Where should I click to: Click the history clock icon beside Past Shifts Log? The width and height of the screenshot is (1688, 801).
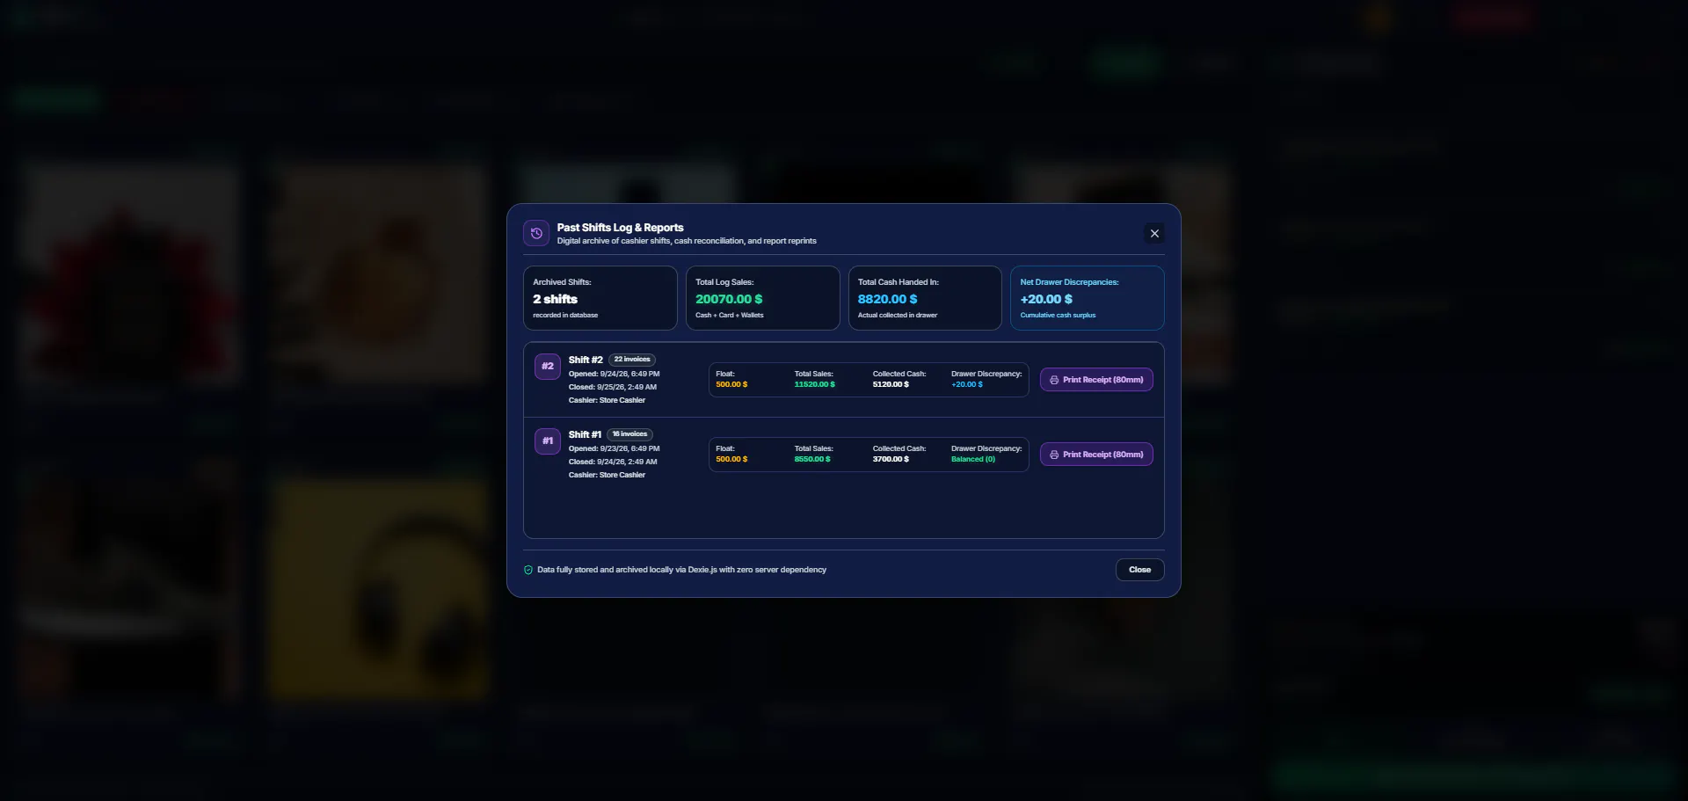pos(536,233)
